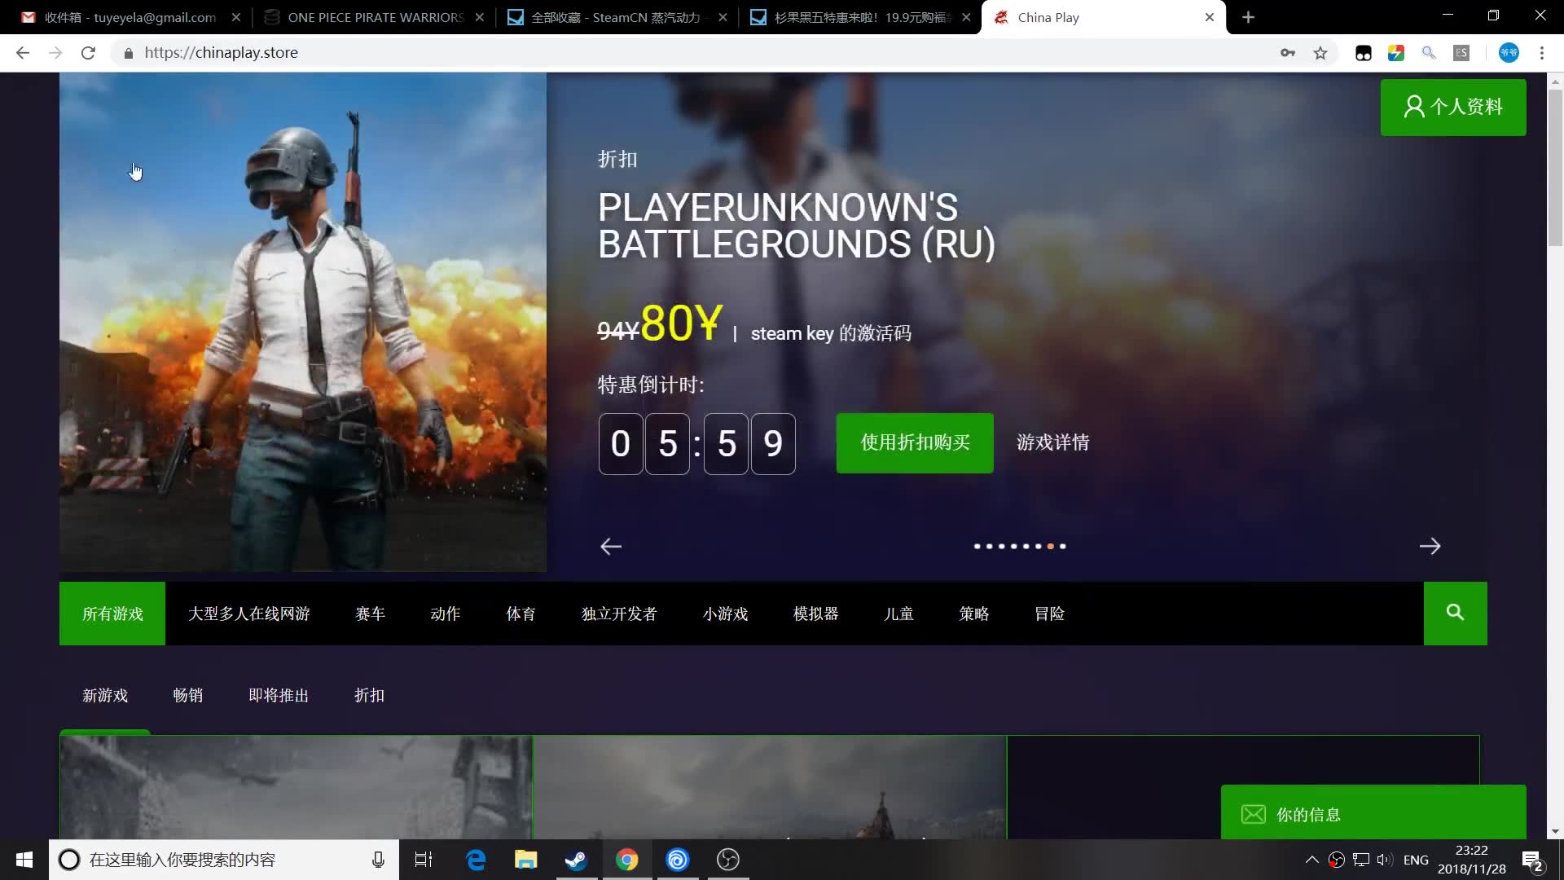The image size is (1564, 880).
Task: Click the green search icon in category bar
Action: coord(1455,613)
